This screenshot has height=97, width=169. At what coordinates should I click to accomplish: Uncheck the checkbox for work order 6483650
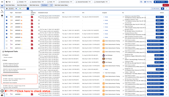pos(7,30)
